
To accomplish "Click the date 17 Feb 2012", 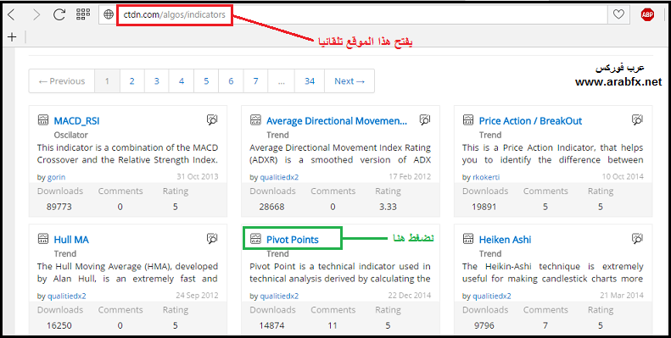I will [410, 176].
